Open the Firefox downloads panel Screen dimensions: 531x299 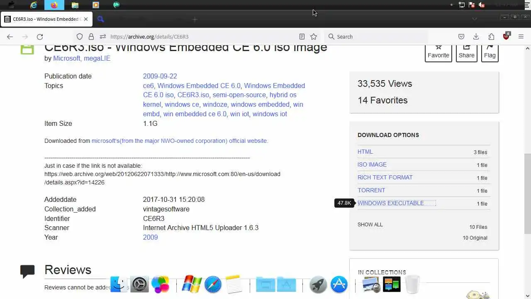click(x=476, y=37)
